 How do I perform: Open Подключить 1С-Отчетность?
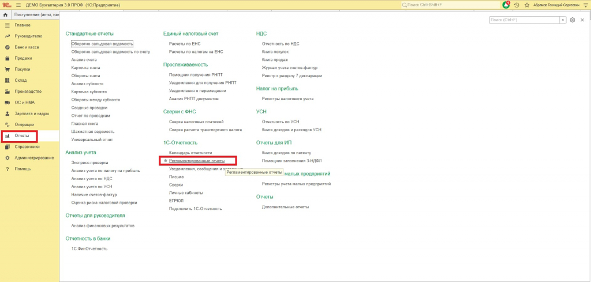pos(195,208)
